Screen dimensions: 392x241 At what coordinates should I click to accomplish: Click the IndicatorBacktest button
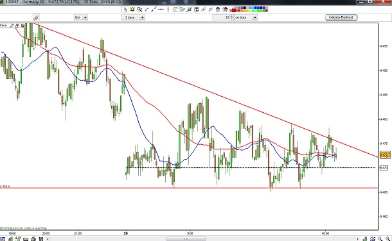341,17
